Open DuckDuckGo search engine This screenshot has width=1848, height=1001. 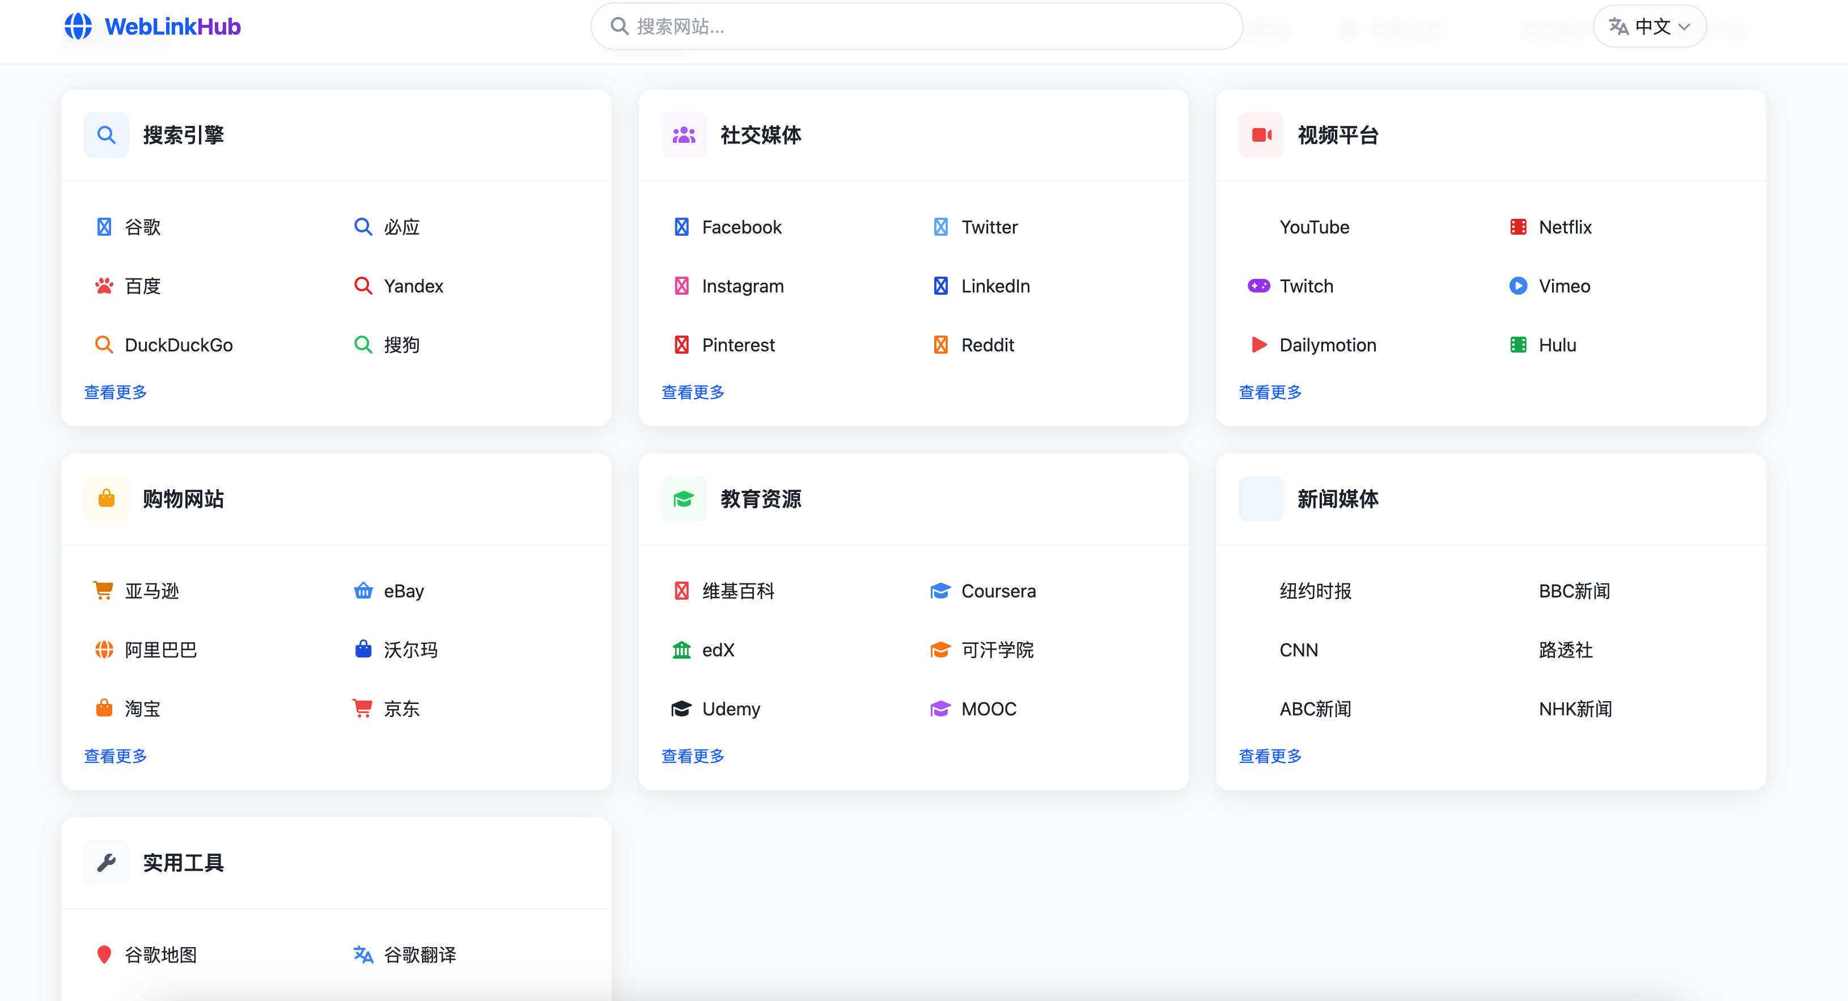(179, 345)
